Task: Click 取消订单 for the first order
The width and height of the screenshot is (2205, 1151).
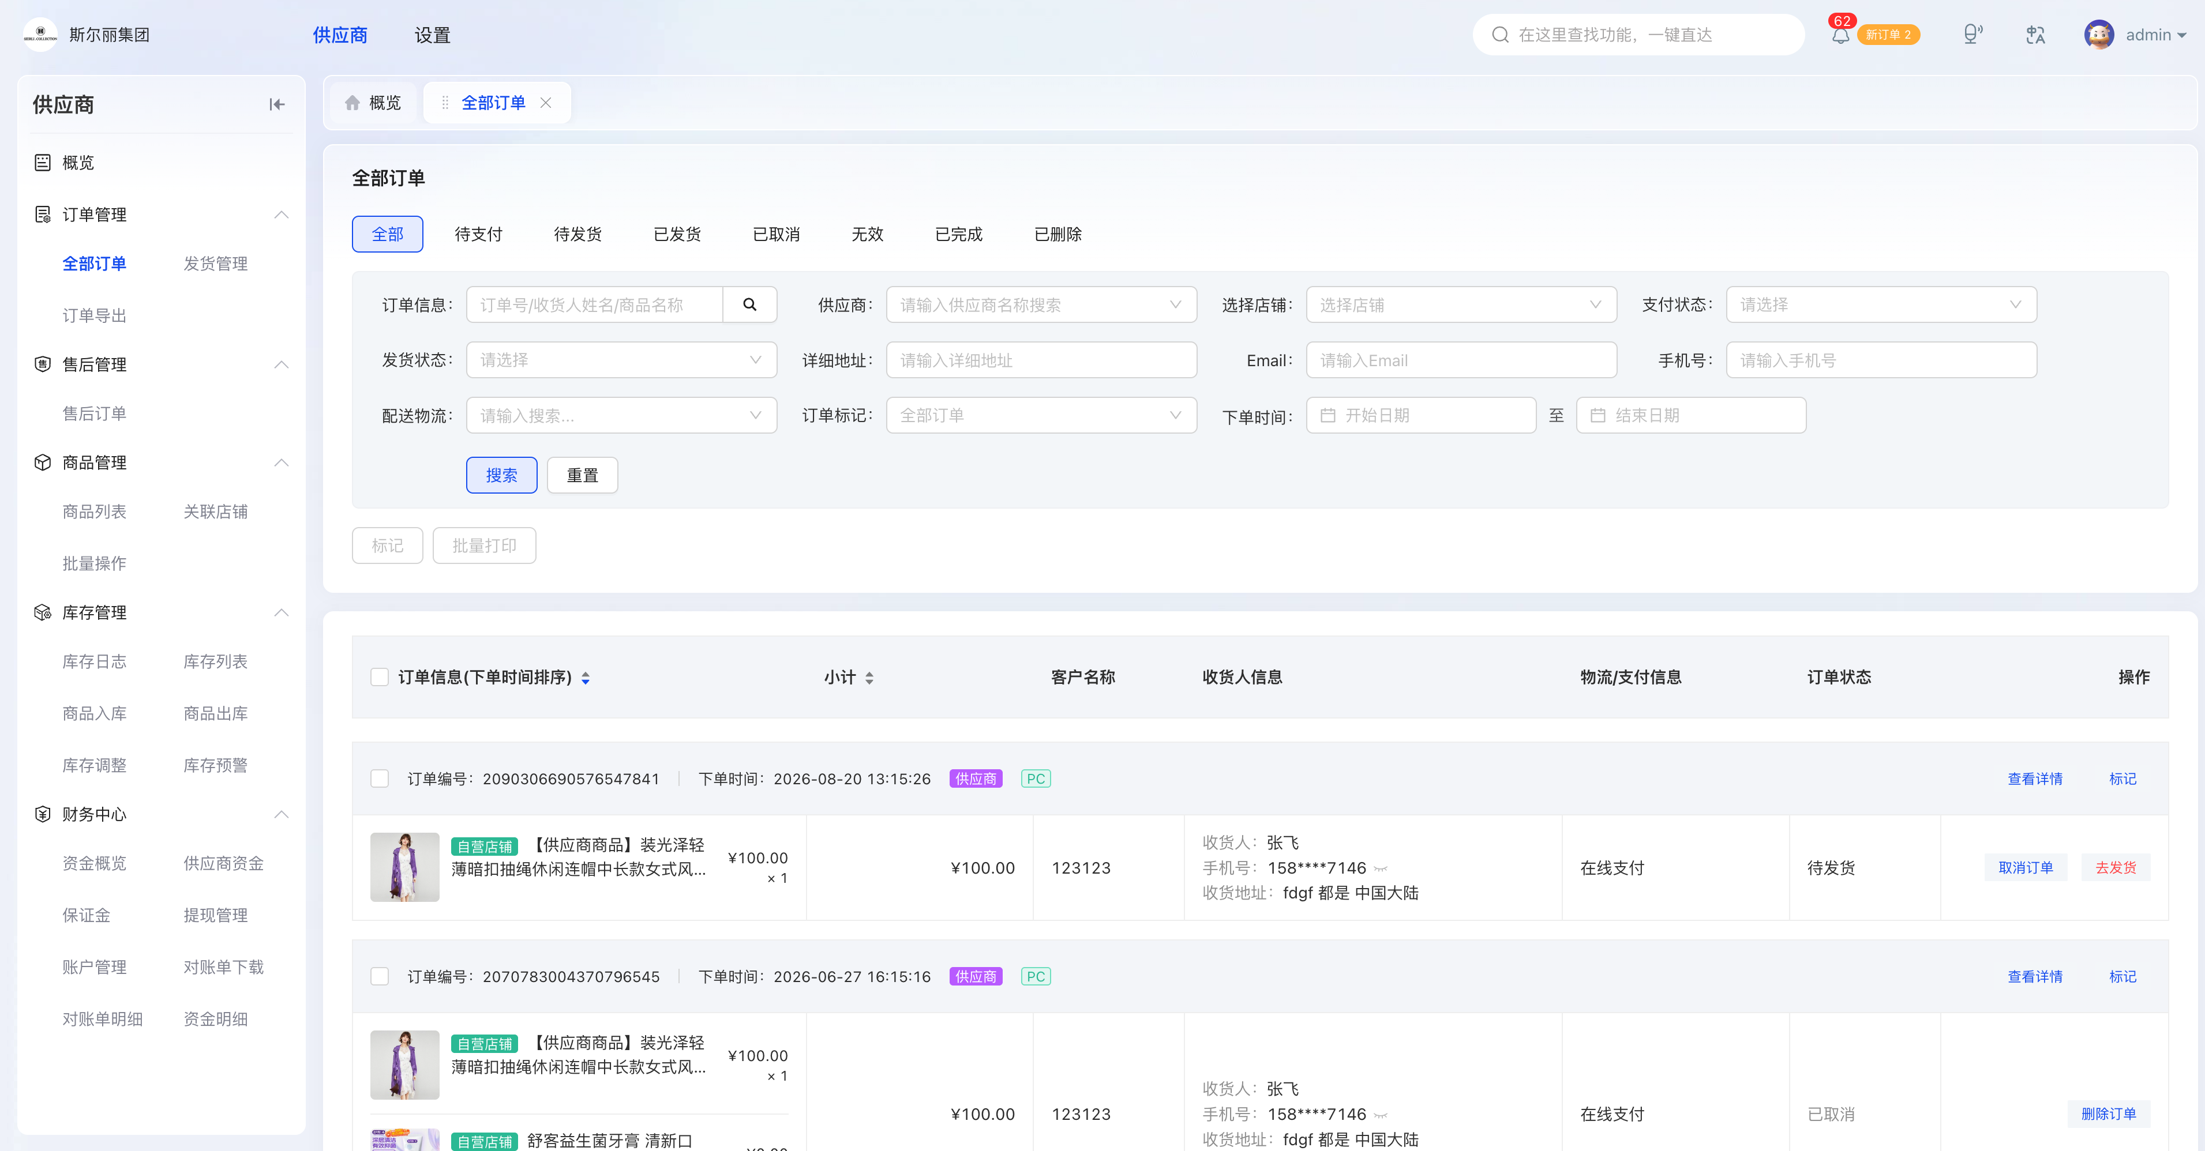Action: pyautogui.click(x=2025, y=868)
